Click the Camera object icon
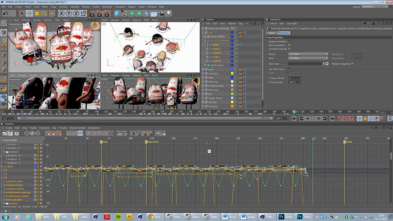Viewport: 393px width, 221px height. [x=160, y=14]
